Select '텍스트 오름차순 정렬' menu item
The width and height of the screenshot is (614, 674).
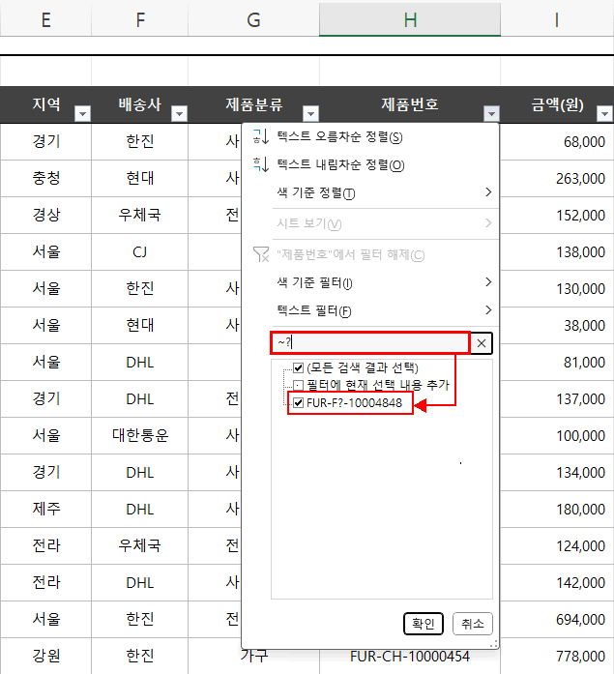[339, 136]
